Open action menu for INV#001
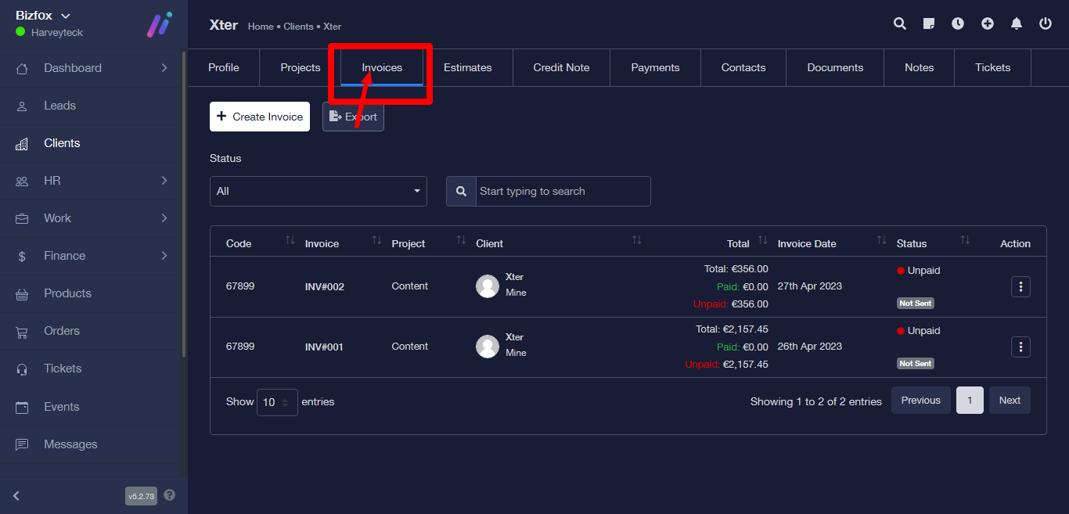 (1020, 347)
